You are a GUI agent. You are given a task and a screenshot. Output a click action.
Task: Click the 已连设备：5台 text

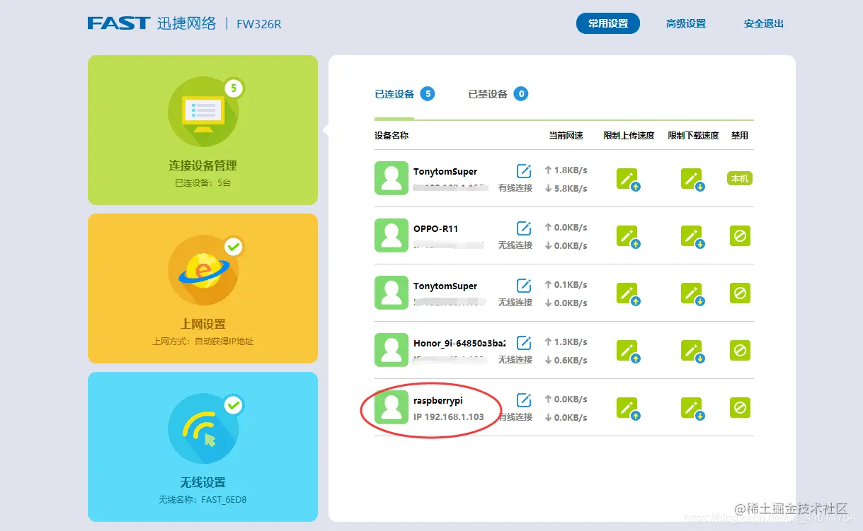202,182
